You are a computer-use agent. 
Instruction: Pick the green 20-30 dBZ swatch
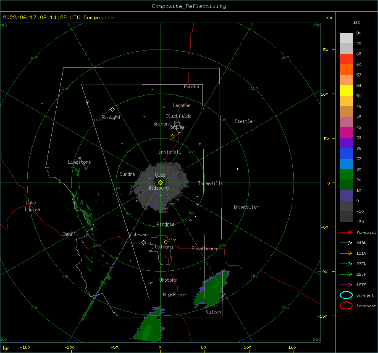tap(346, 175)
